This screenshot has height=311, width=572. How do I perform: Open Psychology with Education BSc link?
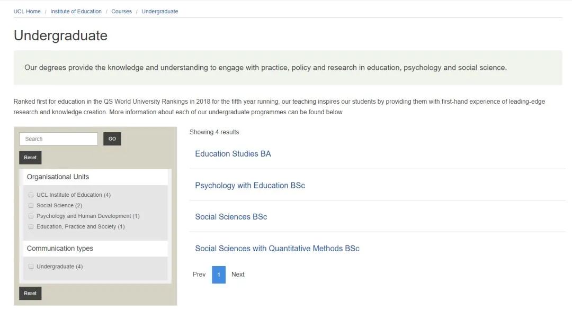[x=249, y=186]
